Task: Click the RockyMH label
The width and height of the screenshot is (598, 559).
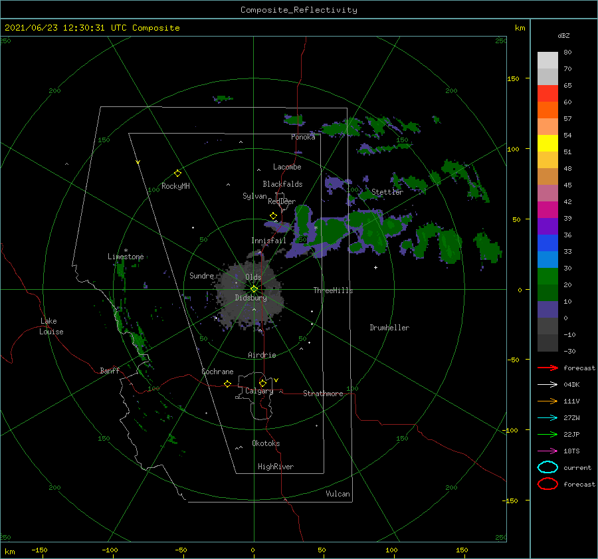Action: 175,186
